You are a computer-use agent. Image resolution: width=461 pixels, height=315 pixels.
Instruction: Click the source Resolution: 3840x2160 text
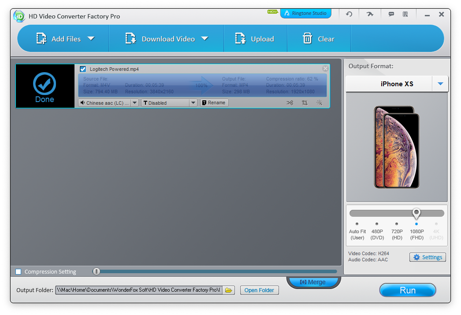(x=149, y=92)
